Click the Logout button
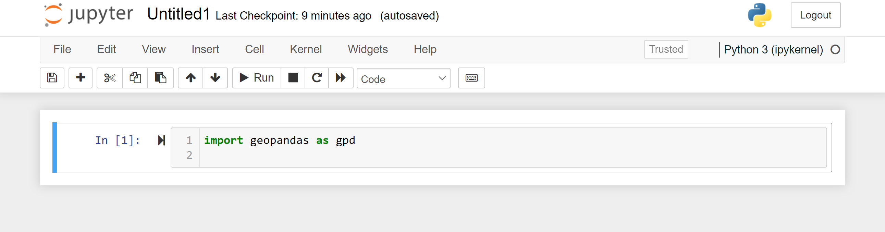Screen dimensions: 885x232 tap(815, 15)
